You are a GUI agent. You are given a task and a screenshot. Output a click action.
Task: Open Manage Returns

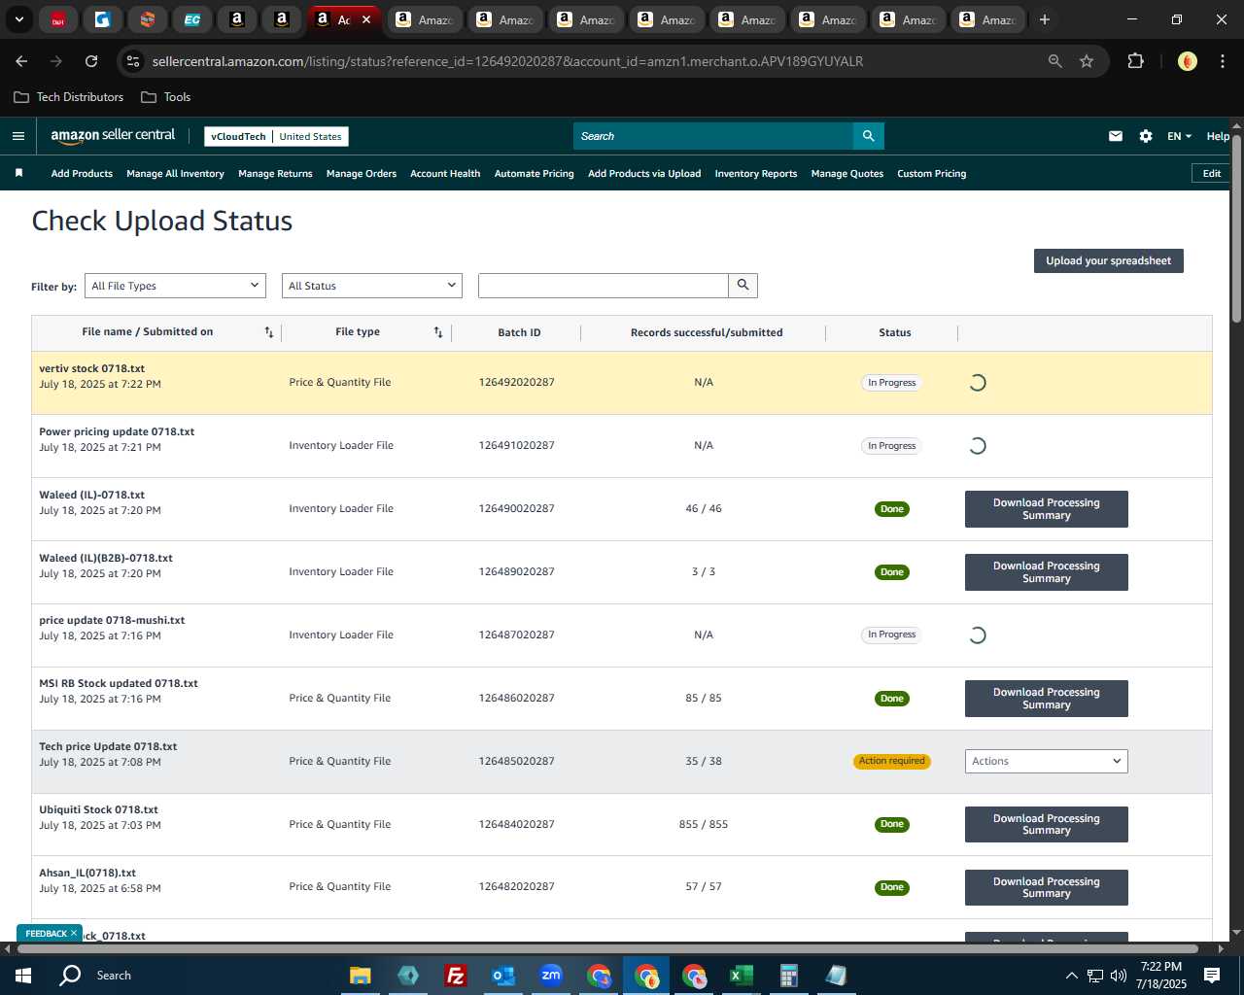click(x=275, y=174)
